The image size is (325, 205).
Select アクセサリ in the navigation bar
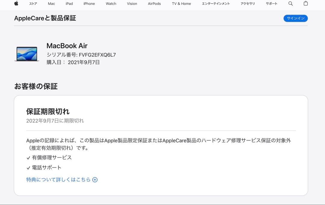pos(248,4)
